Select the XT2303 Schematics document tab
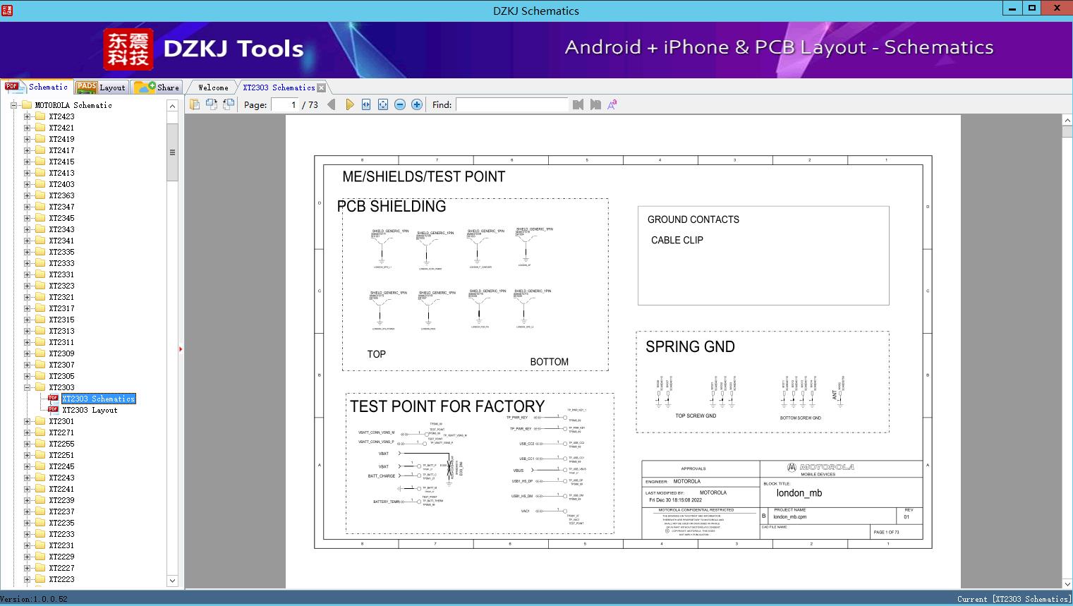The image size is (1073, 606). coord(279,87)
